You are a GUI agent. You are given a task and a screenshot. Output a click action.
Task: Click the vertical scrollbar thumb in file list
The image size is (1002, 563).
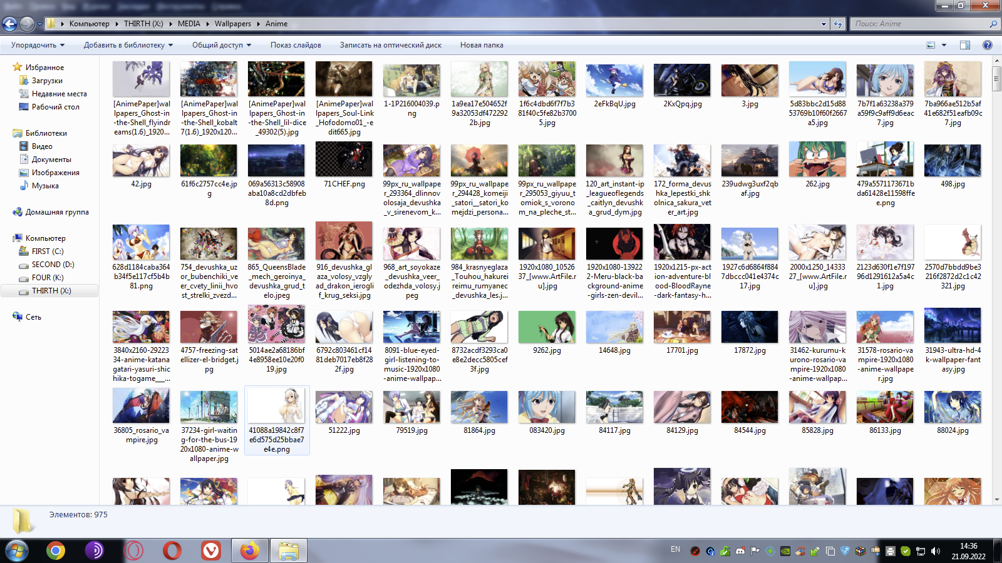(x=996, y=79)
